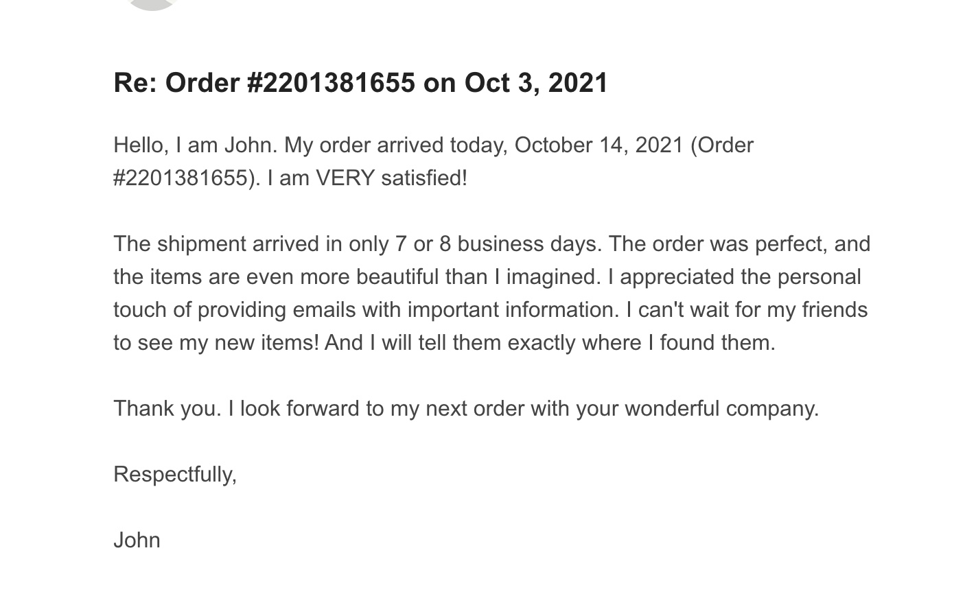
Task: Click the sentence beginning 'The order was perfect'
Action: pyautogui.click(x=739, y=244)
